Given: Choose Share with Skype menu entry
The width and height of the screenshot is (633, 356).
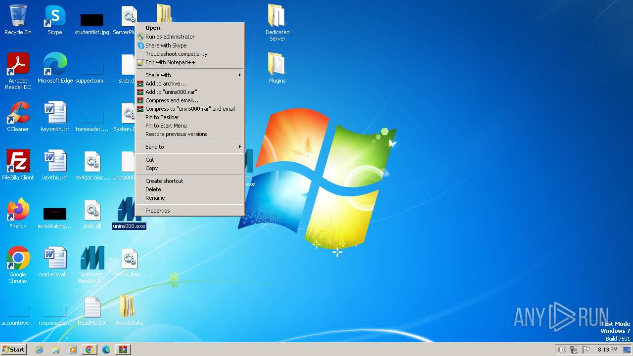Looking at the screenshot, I should coord(190,45).
